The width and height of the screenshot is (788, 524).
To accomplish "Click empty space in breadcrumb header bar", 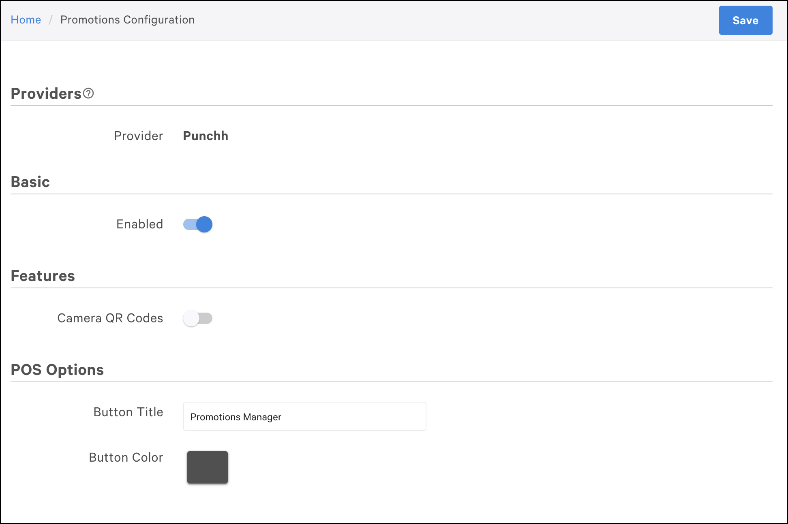I will [x=446, y=20].
